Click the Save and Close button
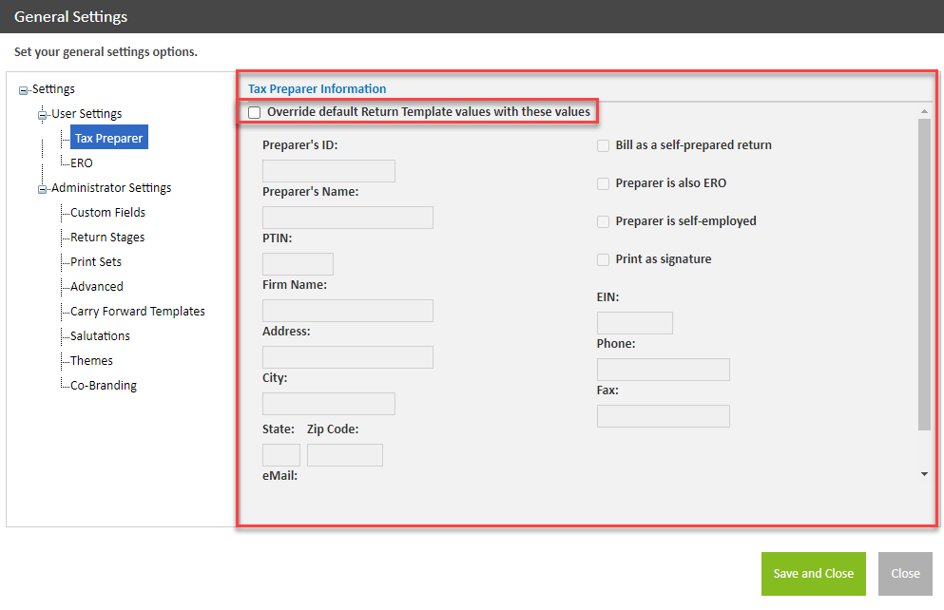944x610 pixels. pos(813,574)
